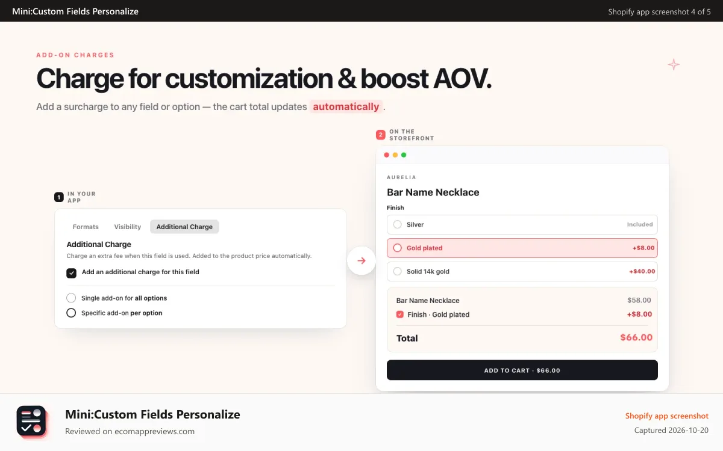Click the green window dot in storefront preview
Screen dimensions: 723x451
pos(404,155)
